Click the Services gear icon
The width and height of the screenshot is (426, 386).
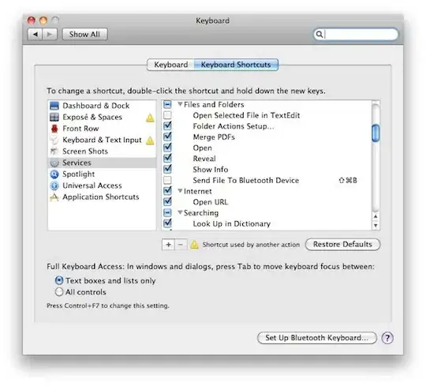(54, 163)
